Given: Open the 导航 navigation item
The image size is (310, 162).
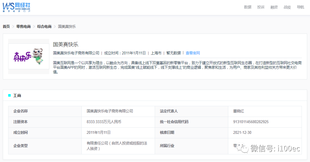Looking at the screenshot, I should (300, 7).
